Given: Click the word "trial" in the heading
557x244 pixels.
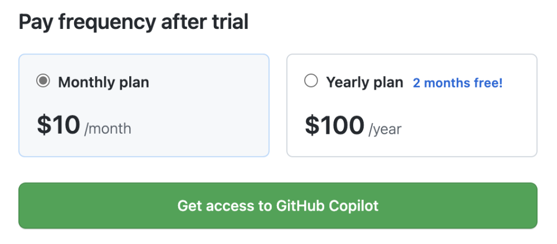Looking at the screenshot, I should tap(229, 22).
